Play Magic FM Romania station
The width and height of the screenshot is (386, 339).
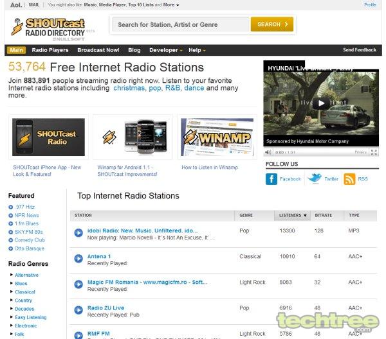(x=78, y=284)
